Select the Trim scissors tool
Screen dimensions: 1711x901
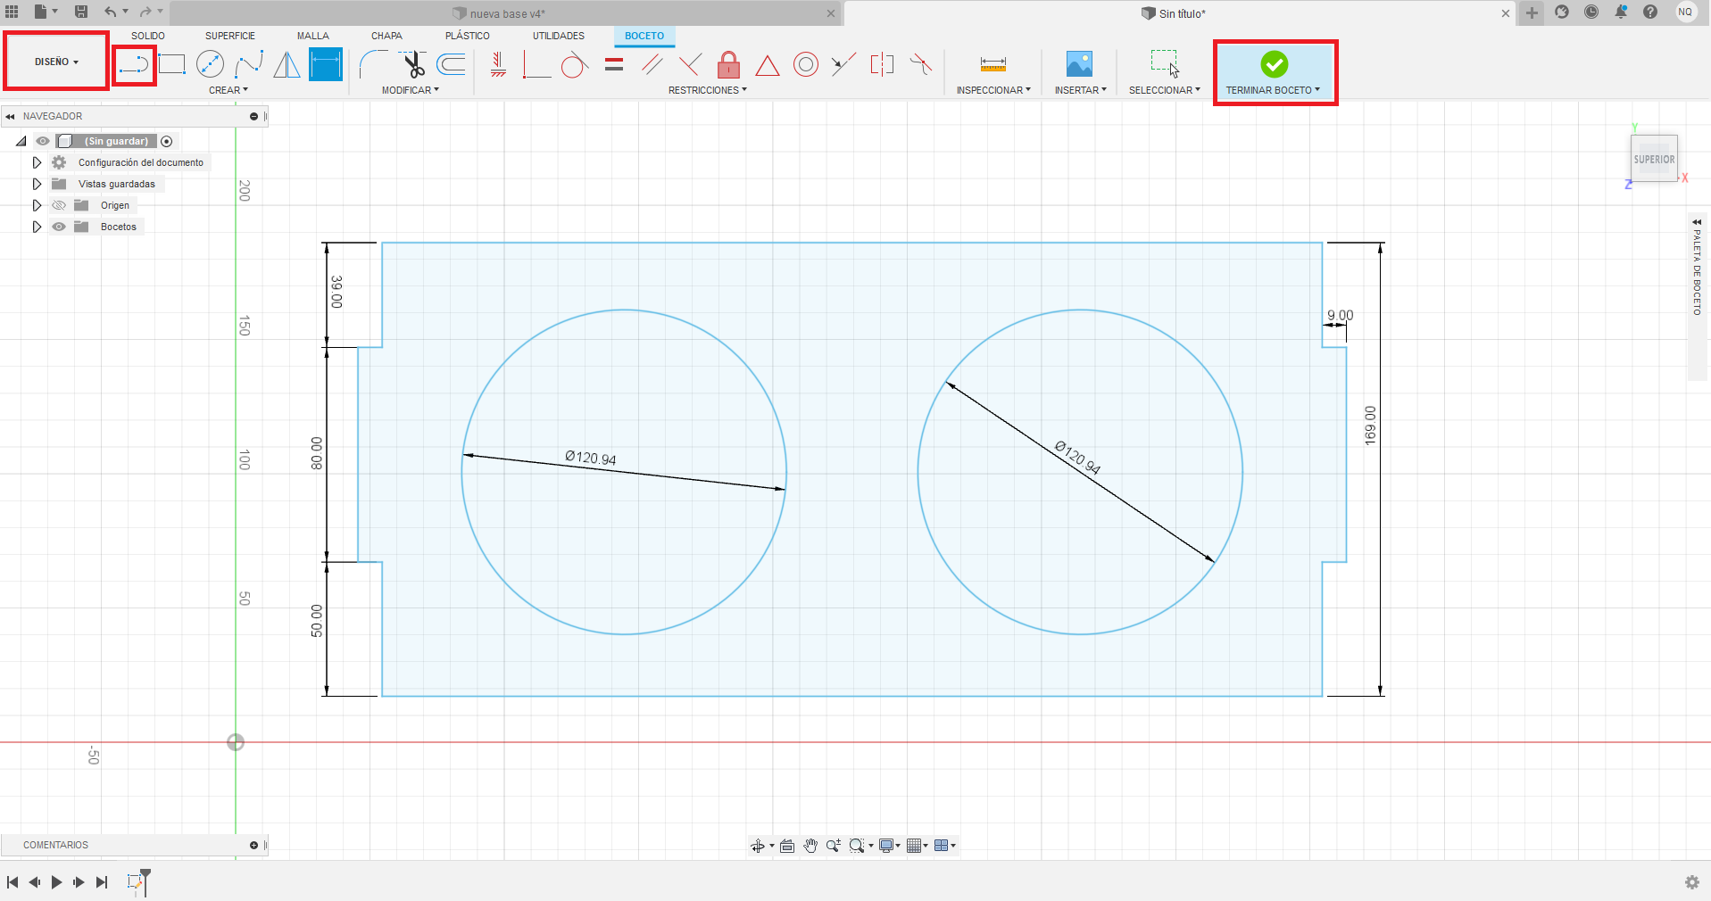[412, 64]
